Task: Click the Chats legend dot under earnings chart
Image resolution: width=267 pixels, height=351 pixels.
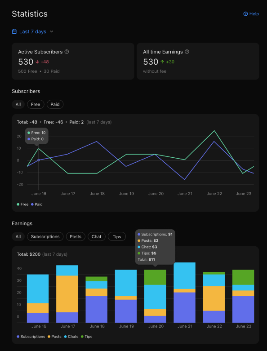Action: (65, 337)
